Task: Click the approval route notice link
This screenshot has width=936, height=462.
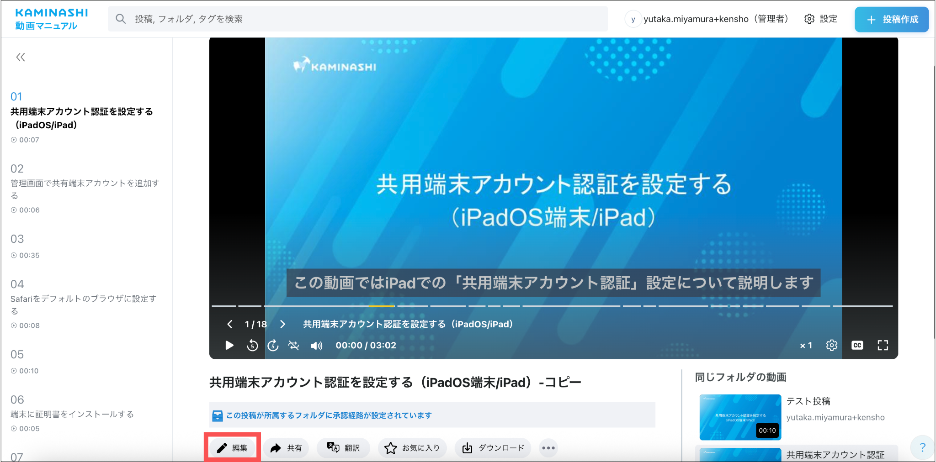Action: [329, 415]
